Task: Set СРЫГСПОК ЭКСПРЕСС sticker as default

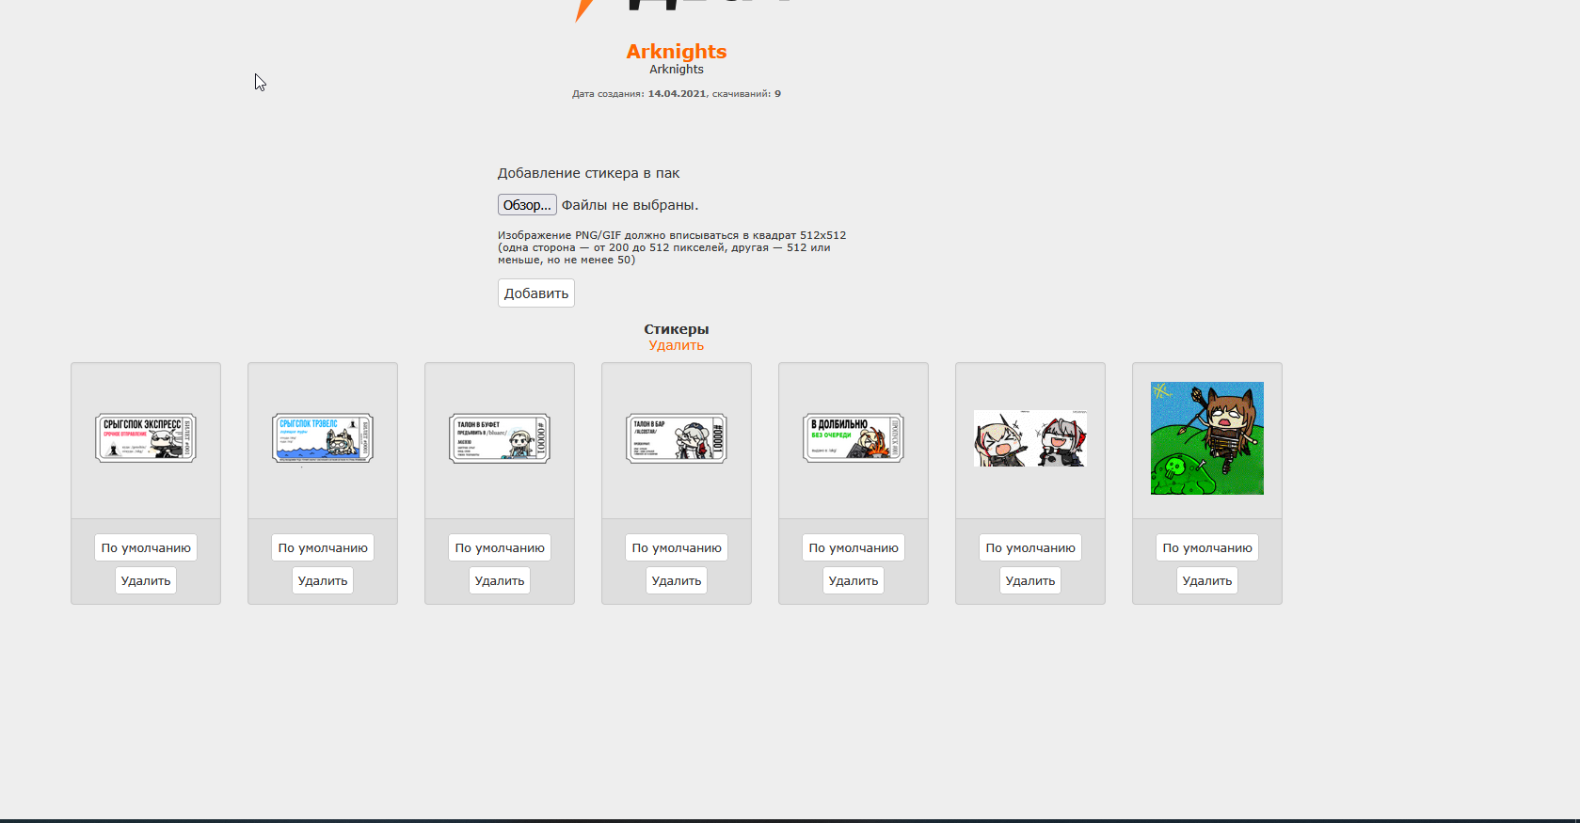Action: [x=146, y=547]
